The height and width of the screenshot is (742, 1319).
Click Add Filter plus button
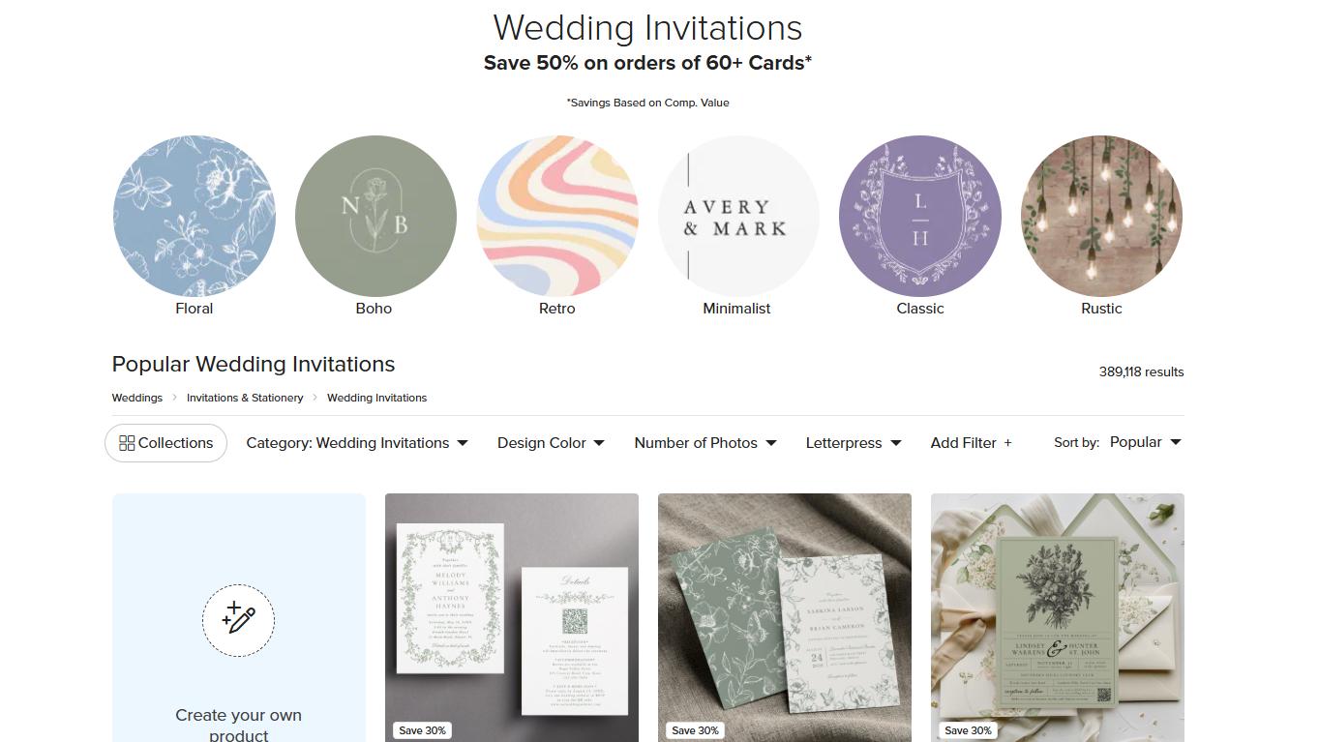point(972,443)
